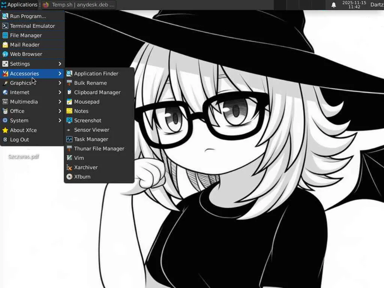The width and height of the screenshot is (384, 288).
Task: Open Sensor Viewer from Accessories
Action: (x=99, y=130)
